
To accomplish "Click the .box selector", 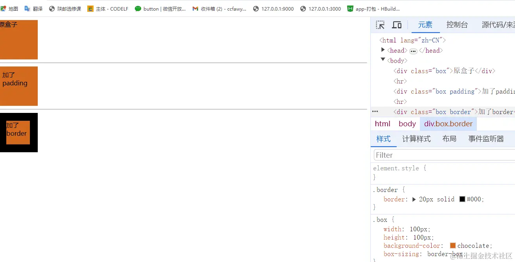I will pos(380,220).
